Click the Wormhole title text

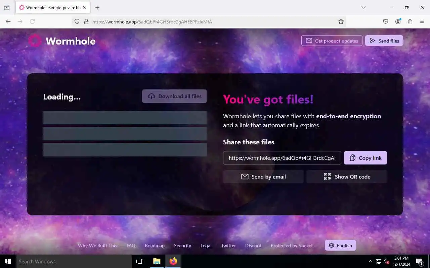[71, 41]
